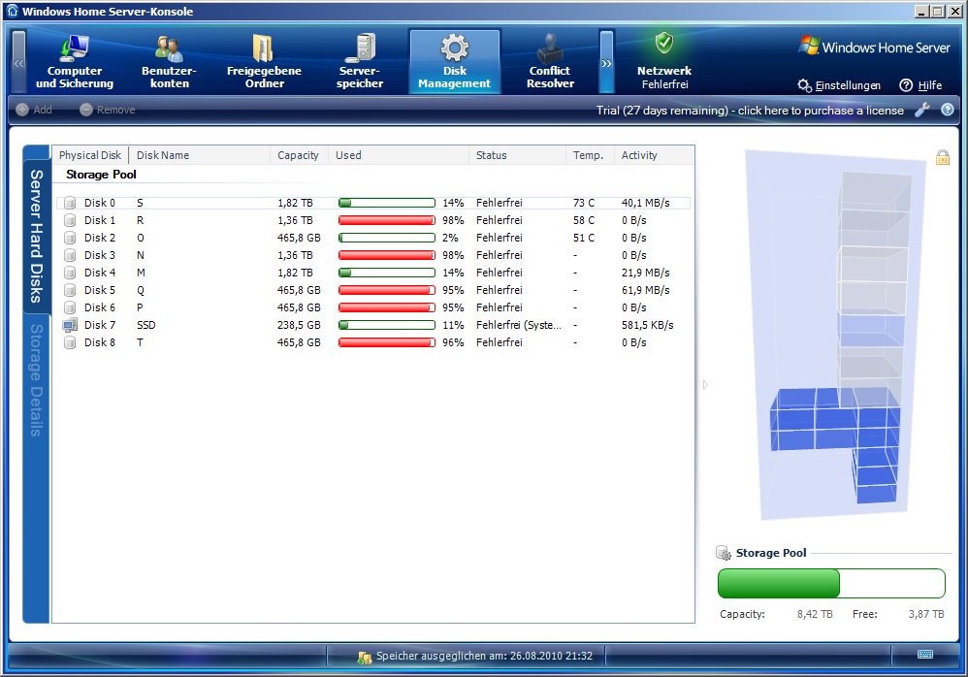
Task: Sort by Activity column header
Action: (653, 155)
